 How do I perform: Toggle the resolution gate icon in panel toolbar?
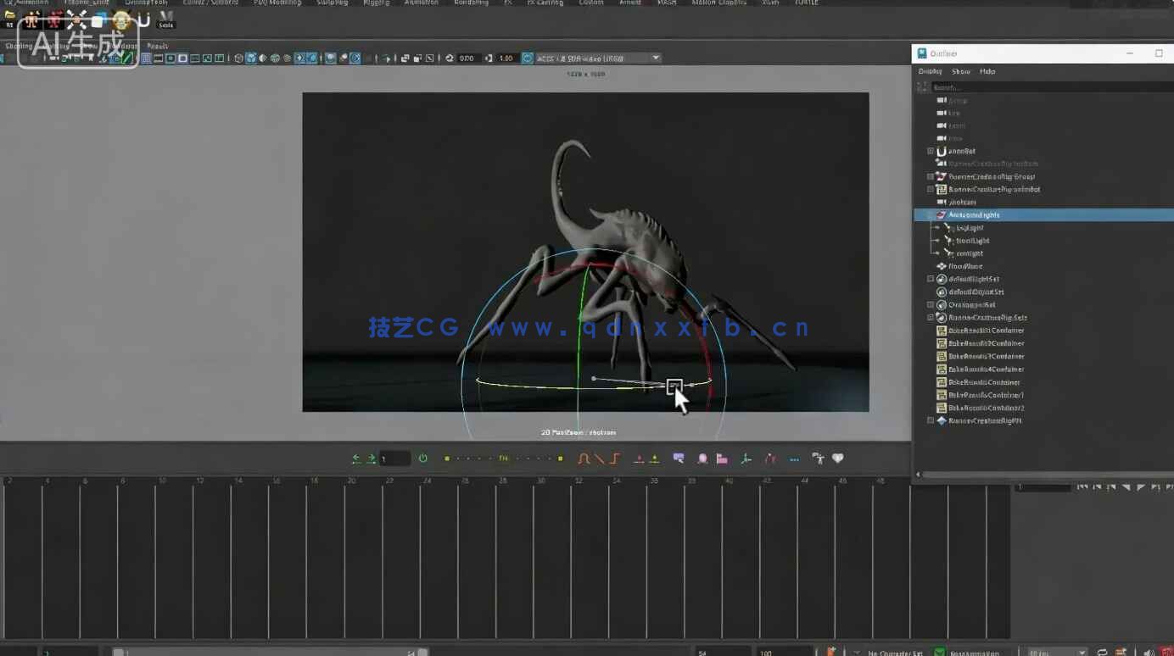point(171,58)
